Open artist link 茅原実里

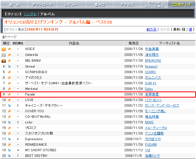152,94
